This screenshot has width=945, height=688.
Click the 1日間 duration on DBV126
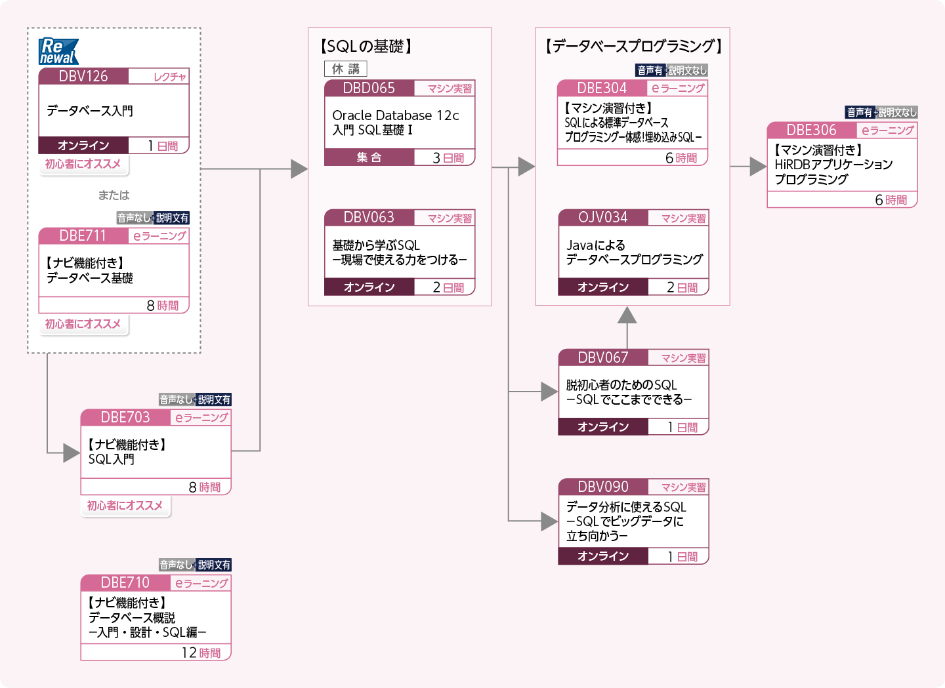(x=163, y=146)
